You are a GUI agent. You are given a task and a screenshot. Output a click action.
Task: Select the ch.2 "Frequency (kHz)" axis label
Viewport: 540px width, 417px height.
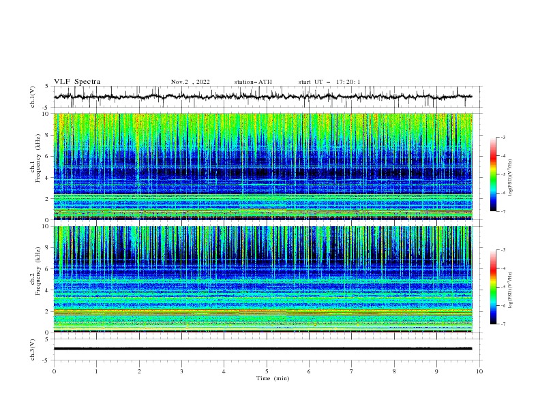[x=38, y=270]
